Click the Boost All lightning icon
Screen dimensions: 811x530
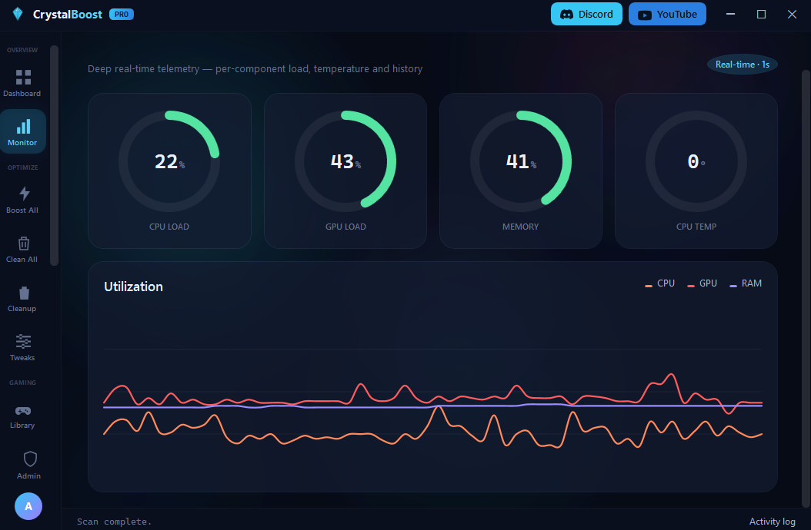coord(25,194)
